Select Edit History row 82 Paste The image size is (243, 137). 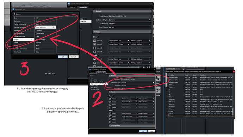[200, 114]
